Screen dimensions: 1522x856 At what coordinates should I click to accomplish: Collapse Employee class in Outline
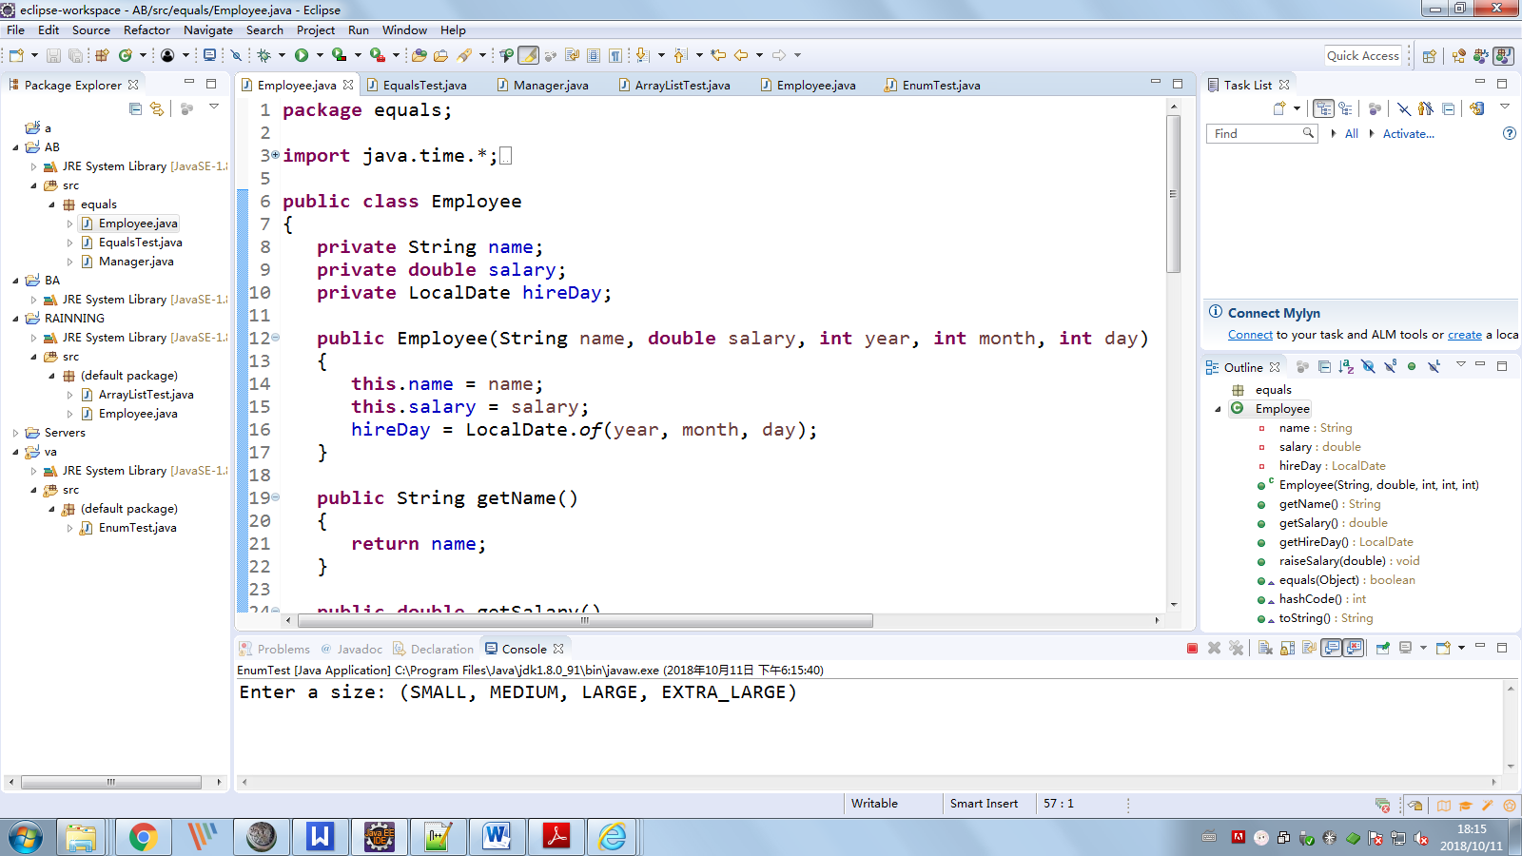(x=1218, y=409)
